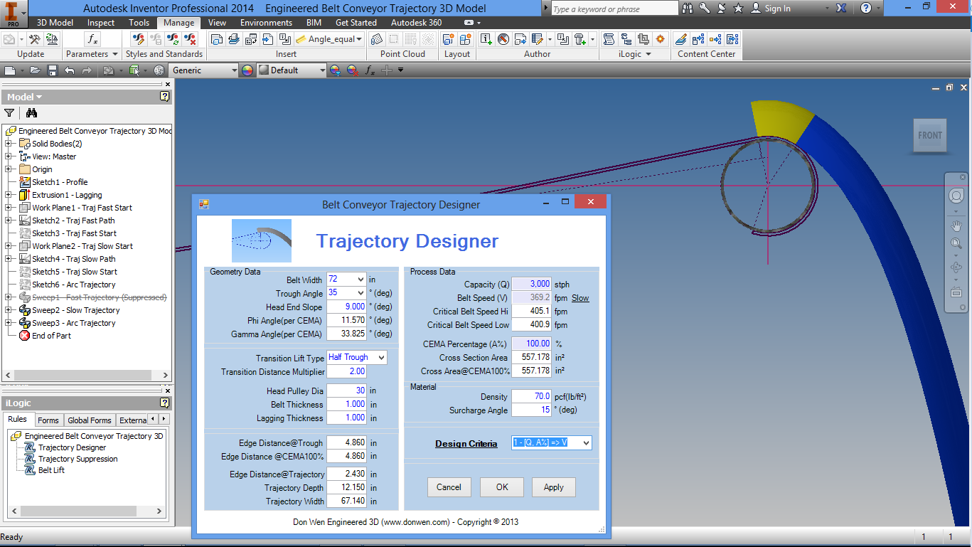The width and height of the screenshot is (972, 547).
Task: Click the Surcharge Angle input field
Action: point(531,410)
